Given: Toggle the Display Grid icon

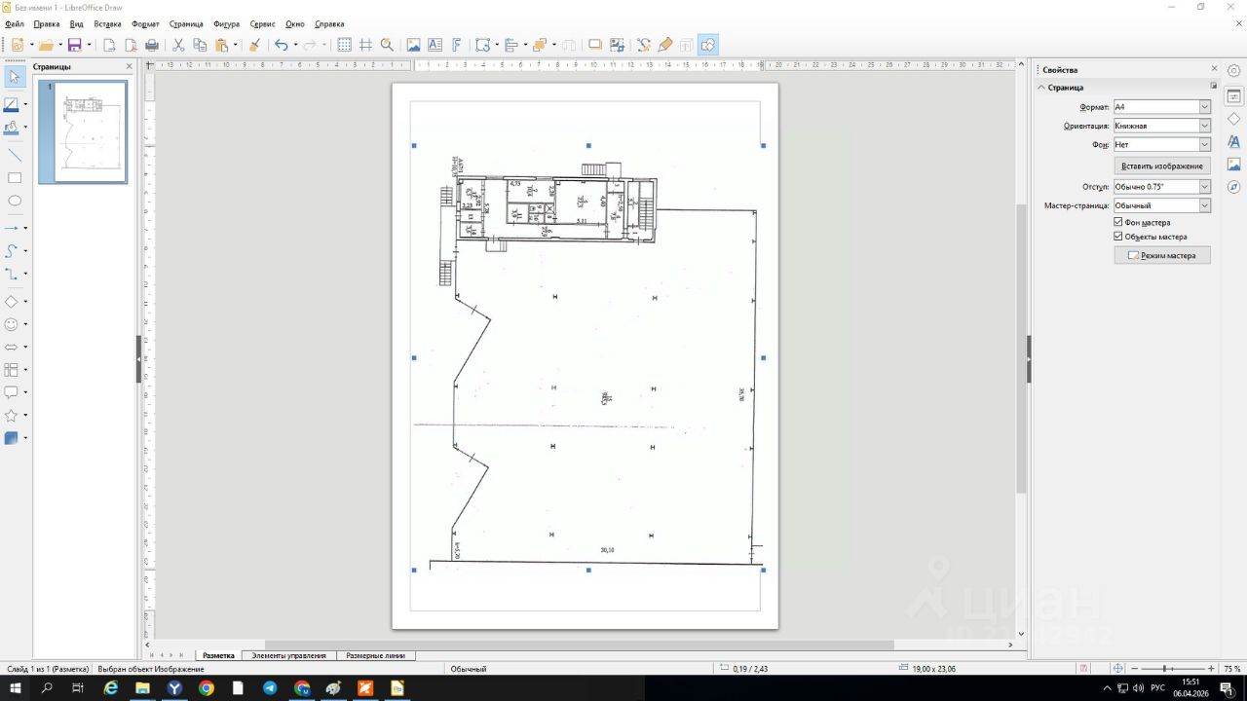Looking at the screenshot, I should (x=344, y=45).
